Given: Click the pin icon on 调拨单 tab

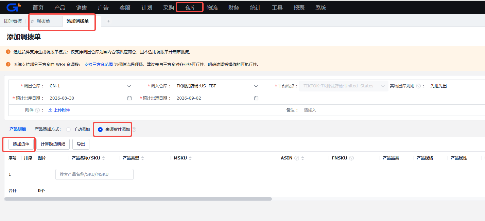Looking at the screenshot, I should click(33, 21).
